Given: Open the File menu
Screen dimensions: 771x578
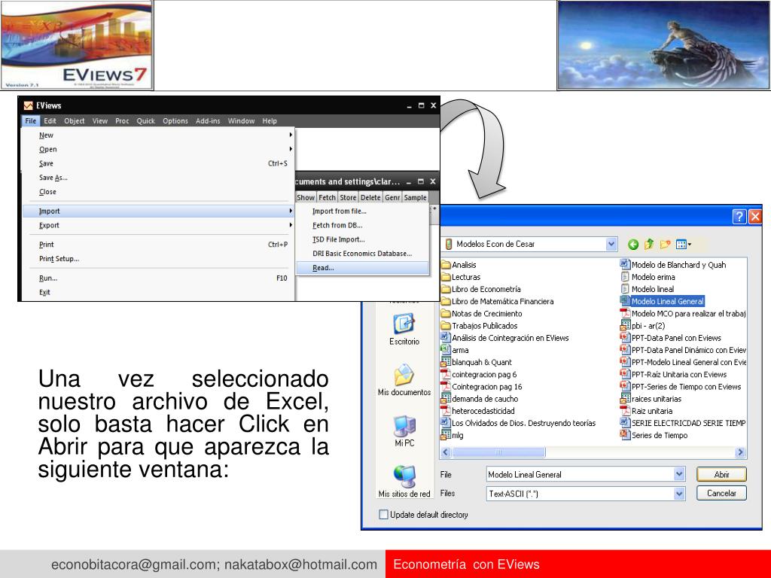Looking at the screenshot, I should [30, 121].
